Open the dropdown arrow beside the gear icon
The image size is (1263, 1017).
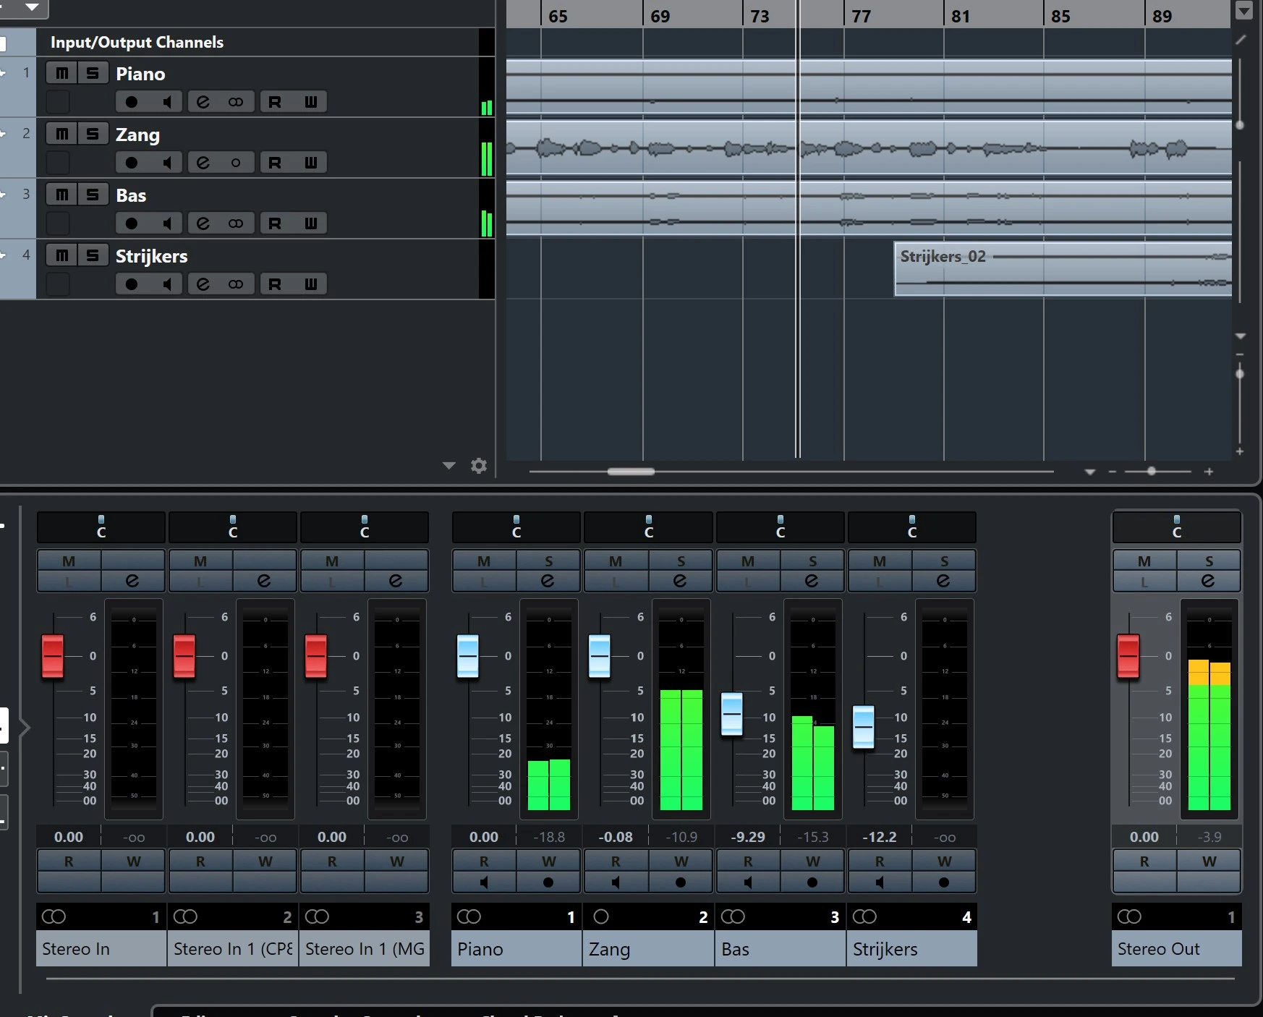point(449,466)
